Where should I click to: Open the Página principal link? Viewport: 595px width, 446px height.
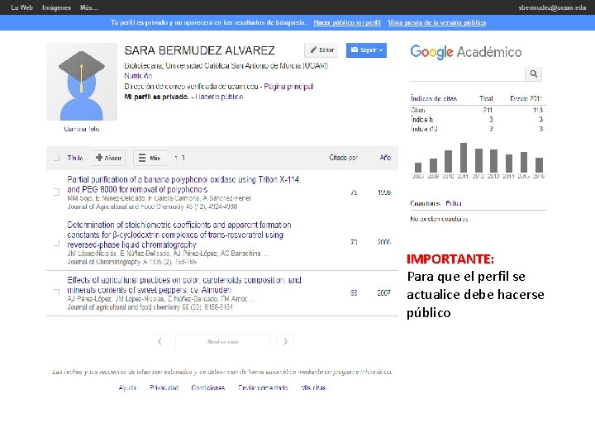[288, 86]
